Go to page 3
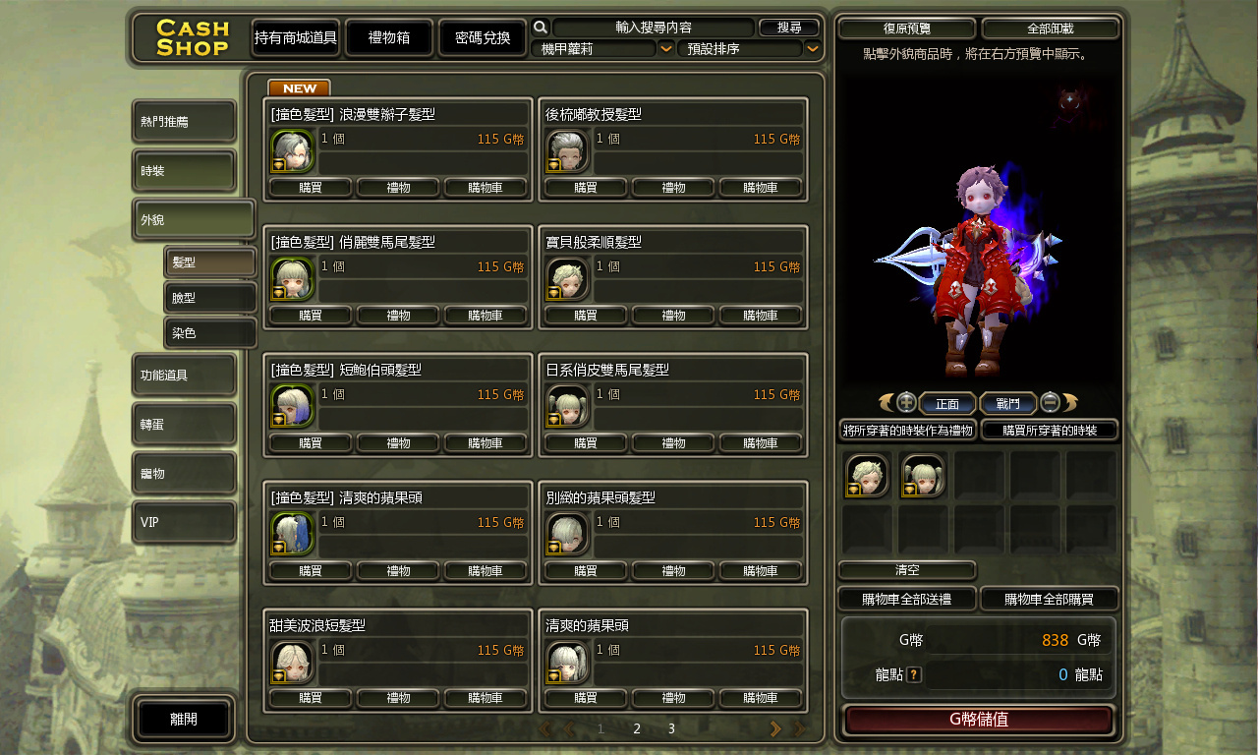Screen dimensions: 1258x755 671,728
